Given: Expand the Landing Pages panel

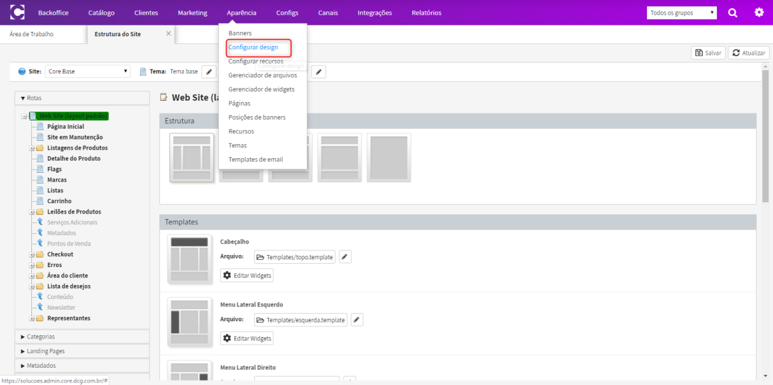Looking at the screenshot, I should click(82, 351).
